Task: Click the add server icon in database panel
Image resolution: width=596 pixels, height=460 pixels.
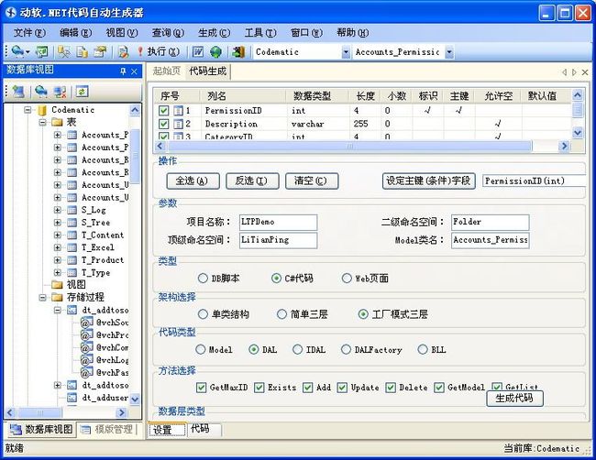Action: pos(18,91)
